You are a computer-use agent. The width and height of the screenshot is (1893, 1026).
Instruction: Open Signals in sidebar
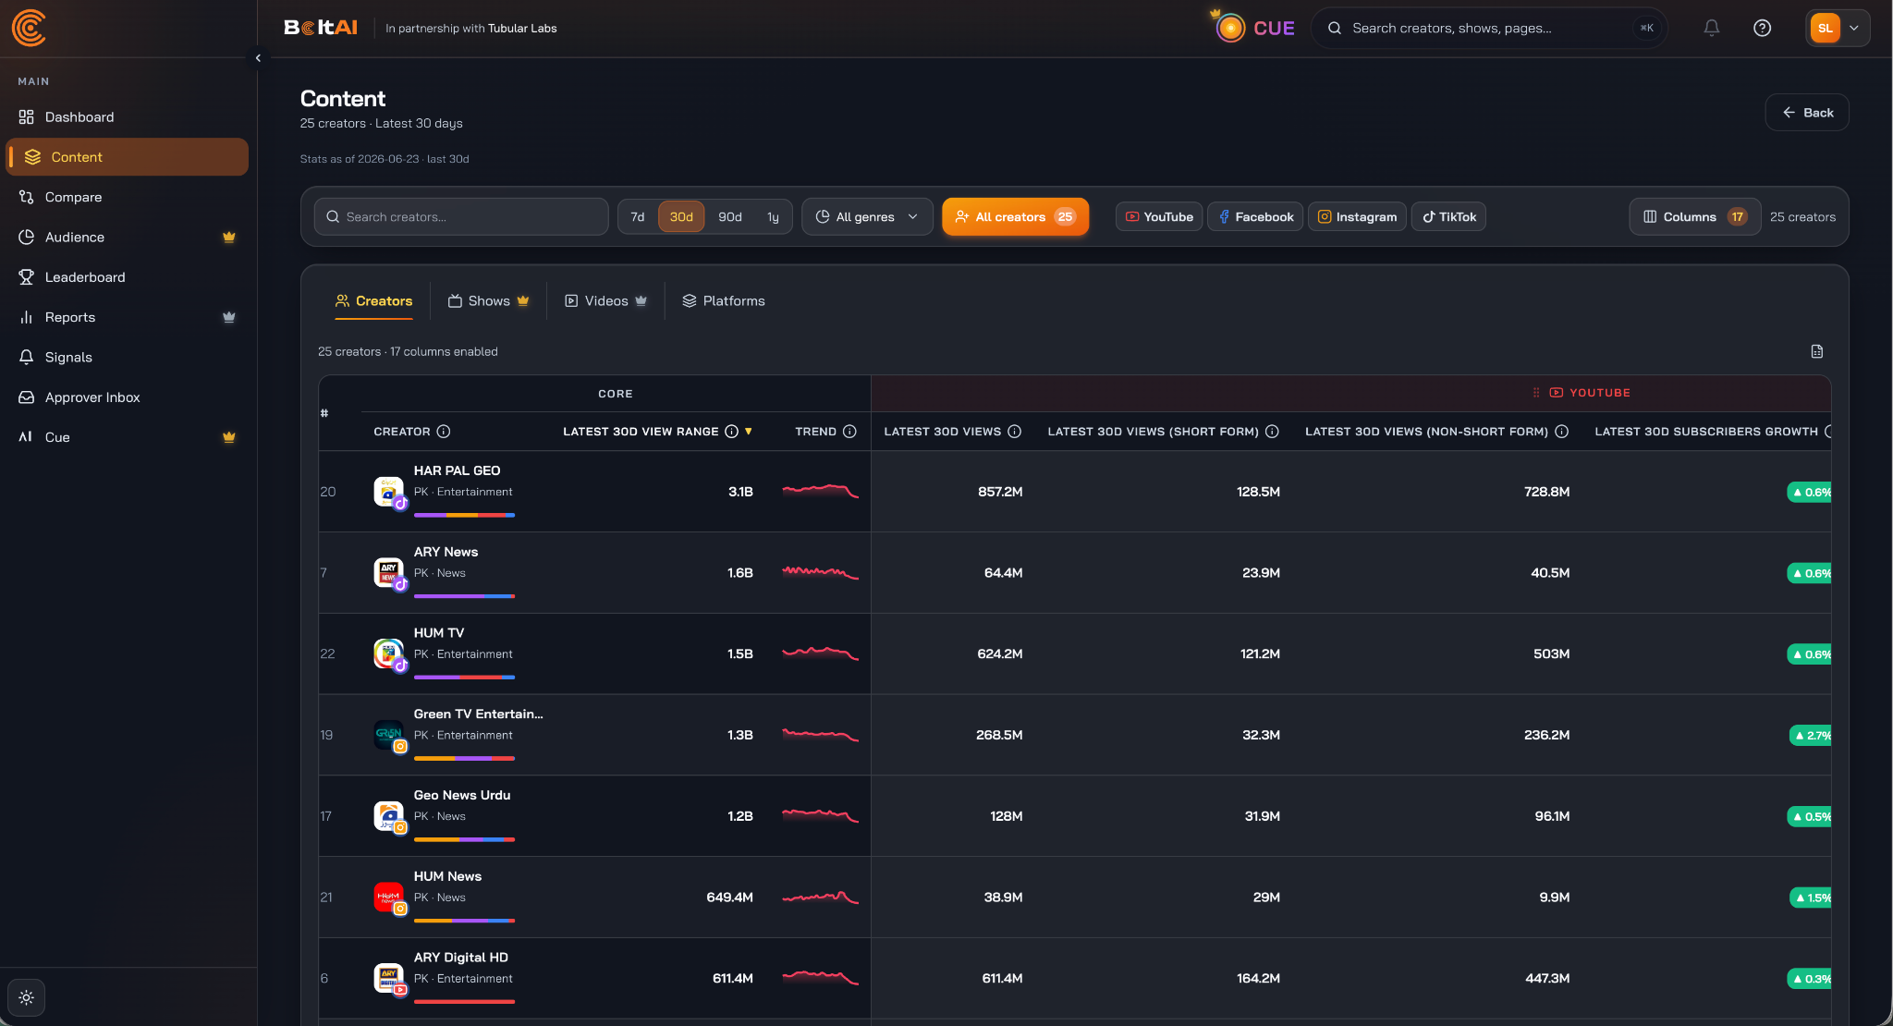pyautogui.click(x=128, y=357)
